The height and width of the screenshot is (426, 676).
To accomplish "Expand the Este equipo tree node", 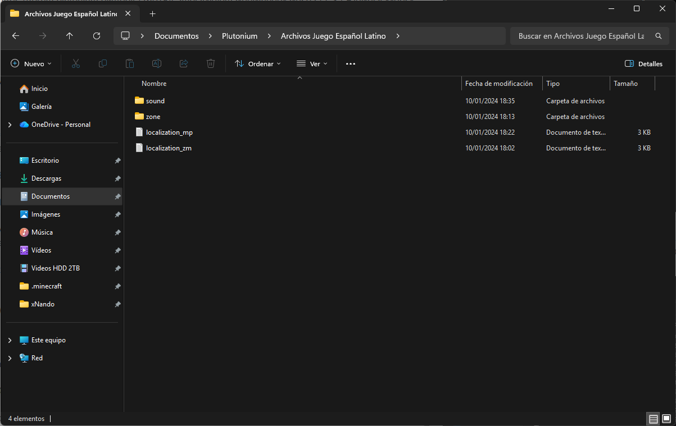I will 10,340.
